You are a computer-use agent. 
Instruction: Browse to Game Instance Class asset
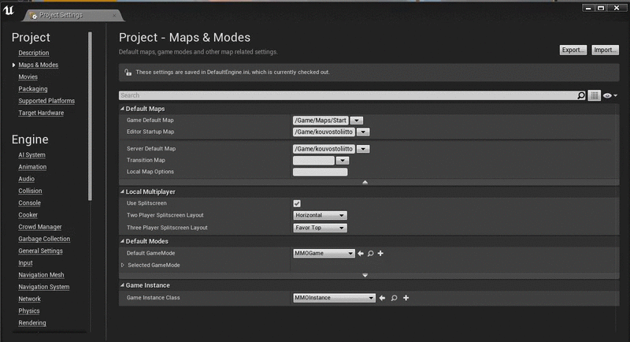click(393, 298)
